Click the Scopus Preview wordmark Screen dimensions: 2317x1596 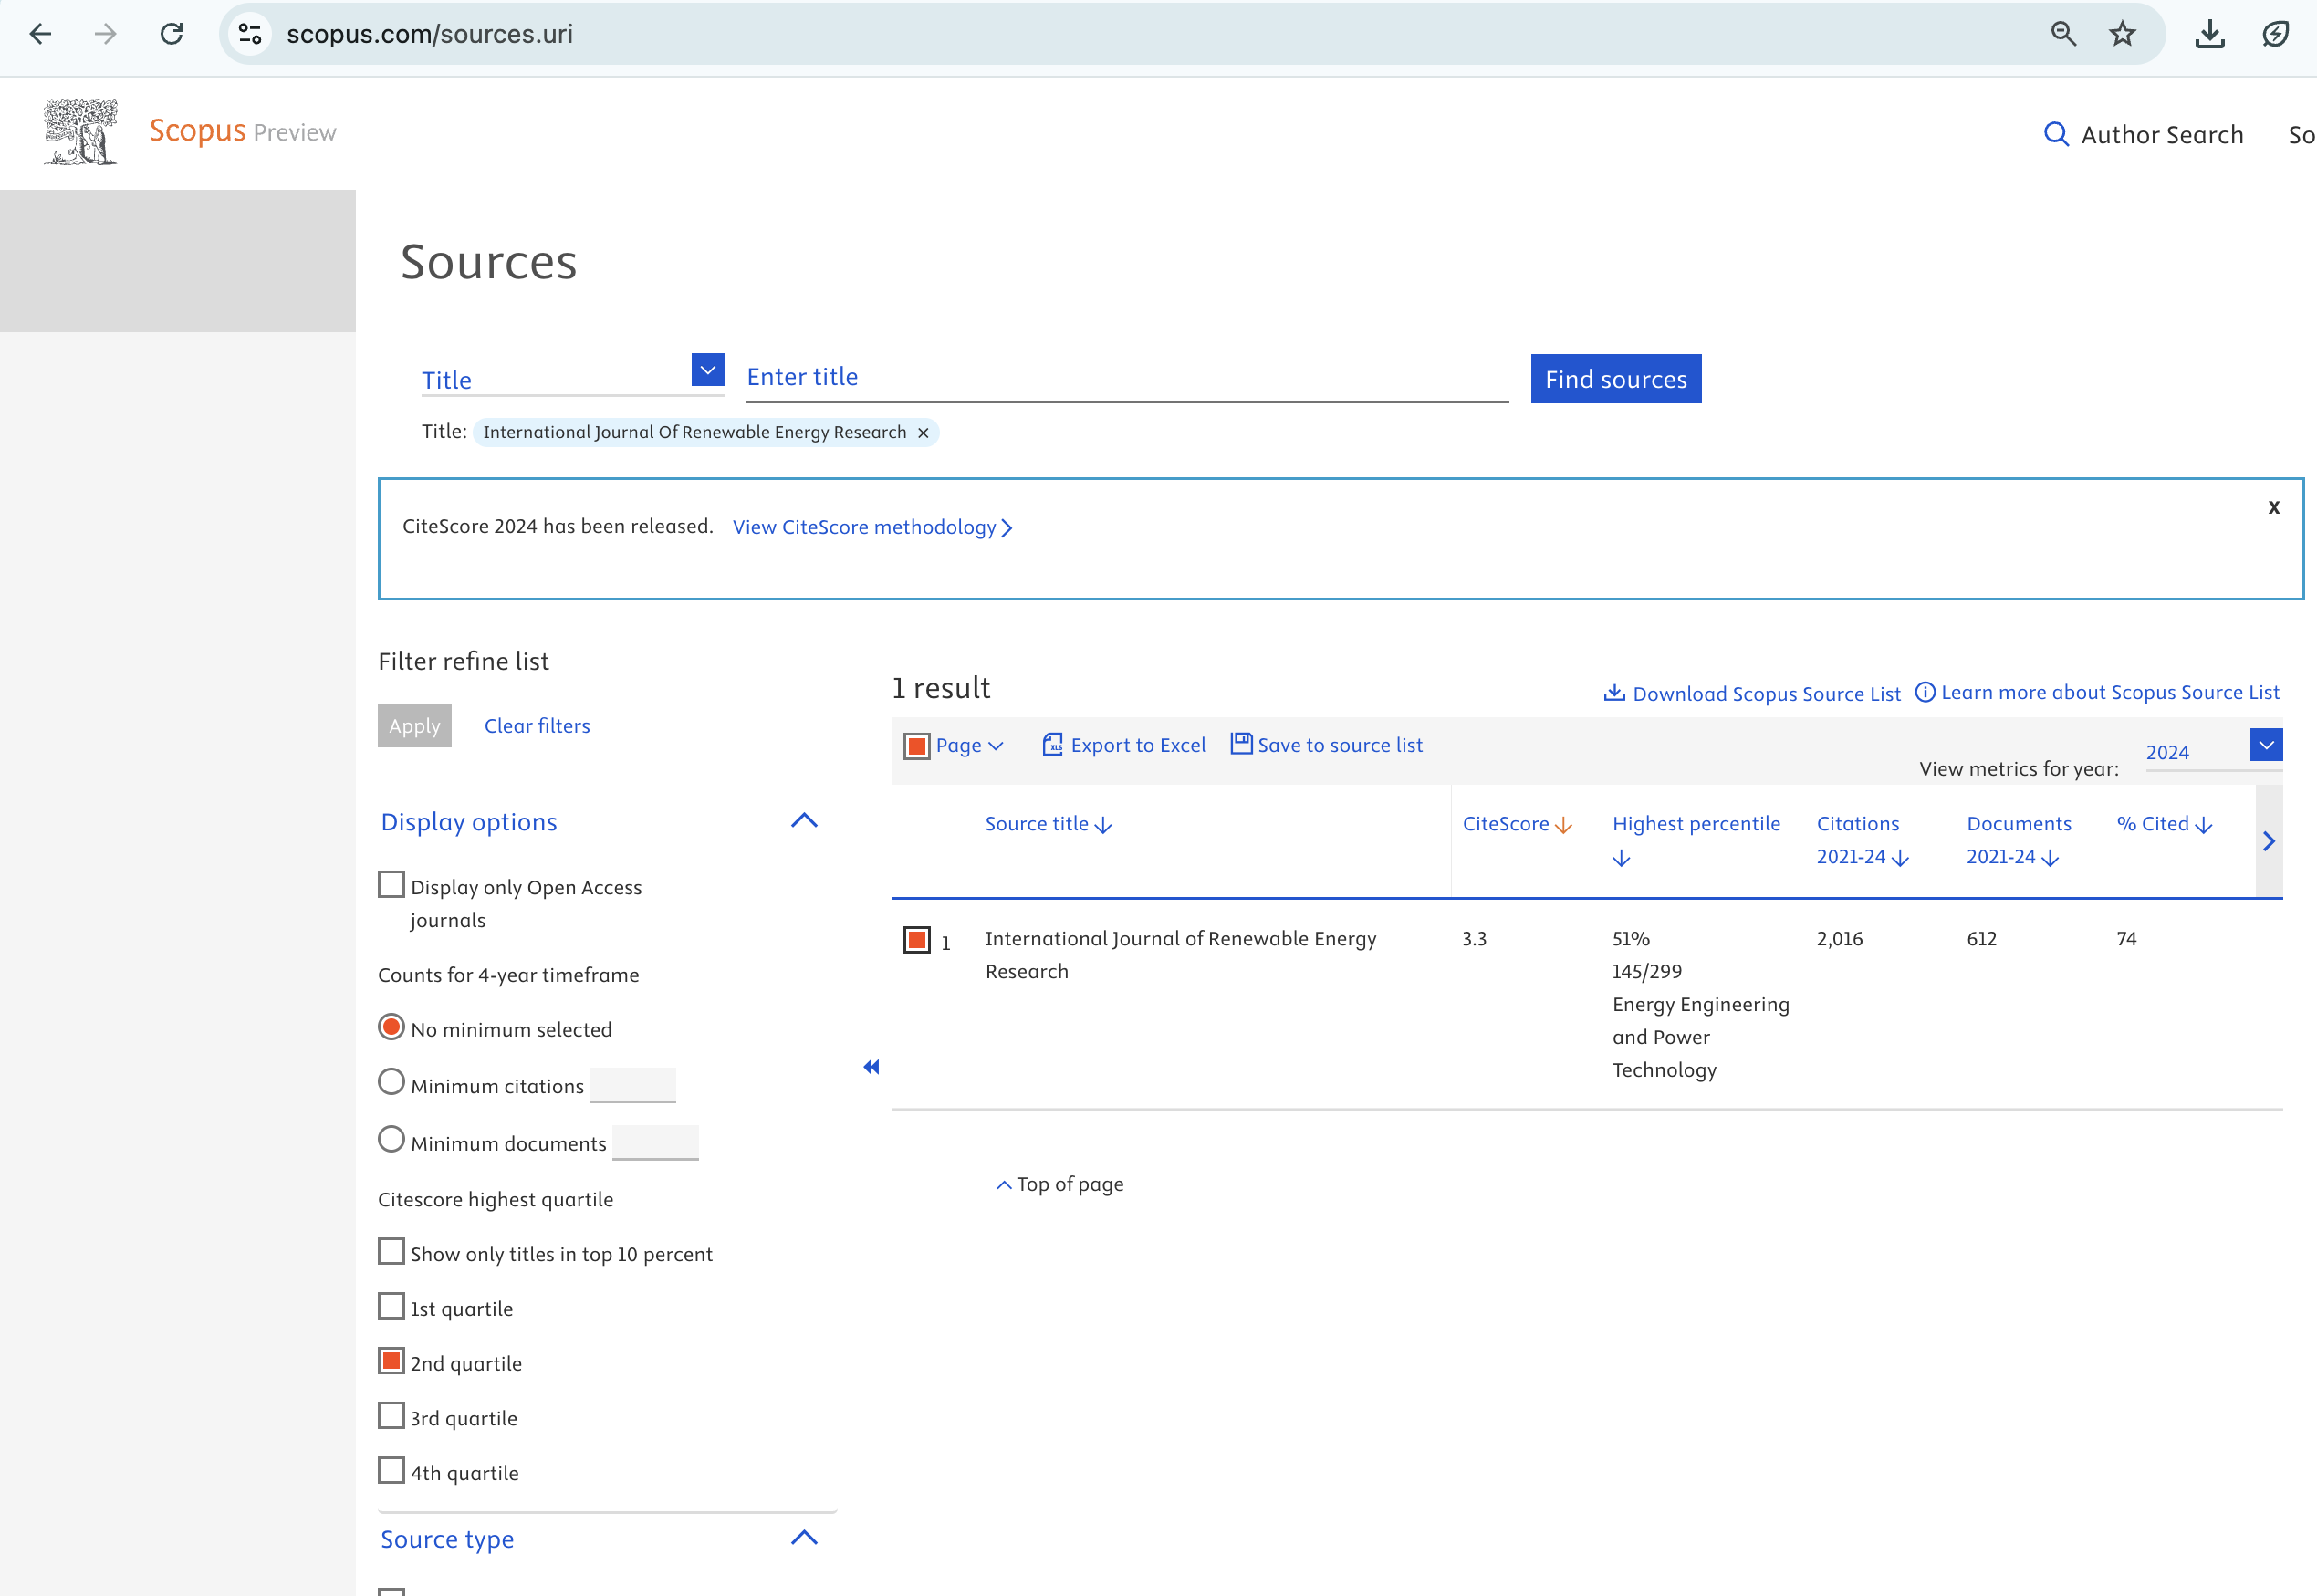pyautogui.click(x=243, y=131)
